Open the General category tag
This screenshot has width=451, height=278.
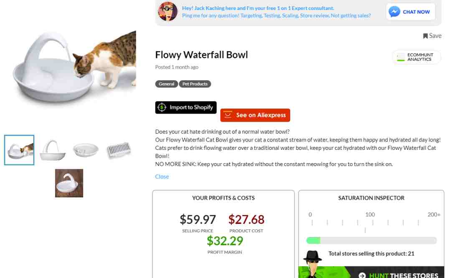[167, 84]
